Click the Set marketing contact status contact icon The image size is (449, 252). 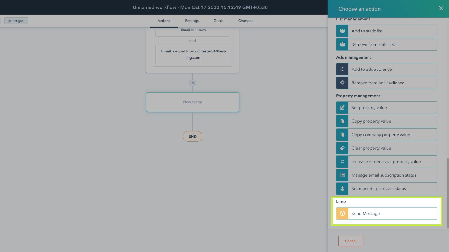click(342, 188)
